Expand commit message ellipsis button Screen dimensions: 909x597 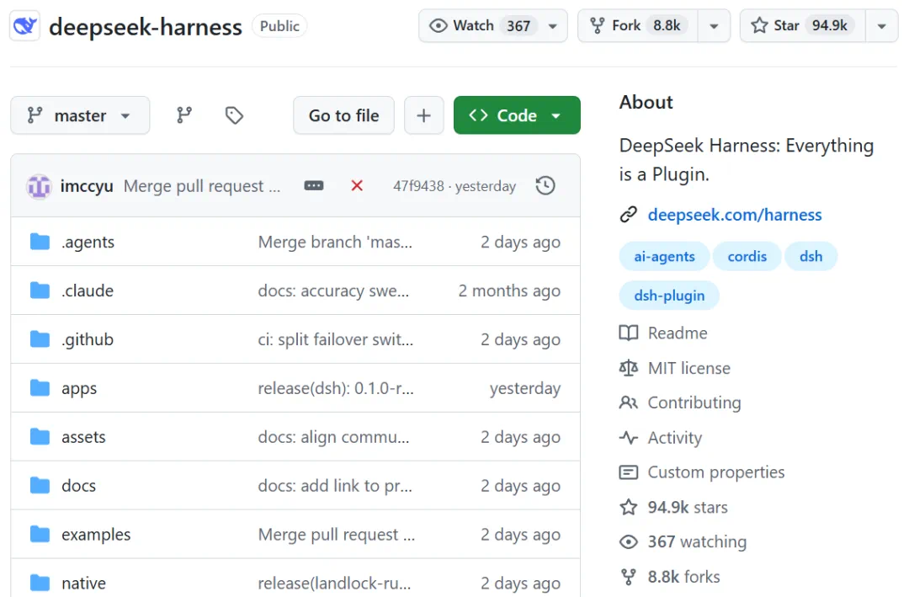[x=314, y=185]
